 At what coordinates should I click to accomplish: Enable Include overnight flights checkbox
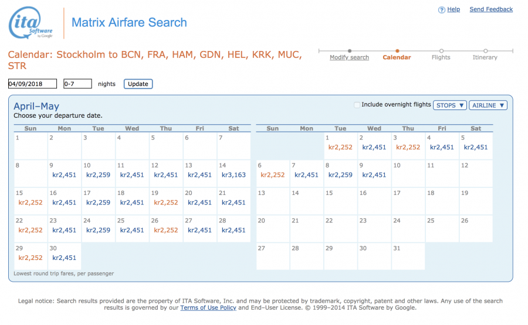pyautogui.click(x=357, y=105)
